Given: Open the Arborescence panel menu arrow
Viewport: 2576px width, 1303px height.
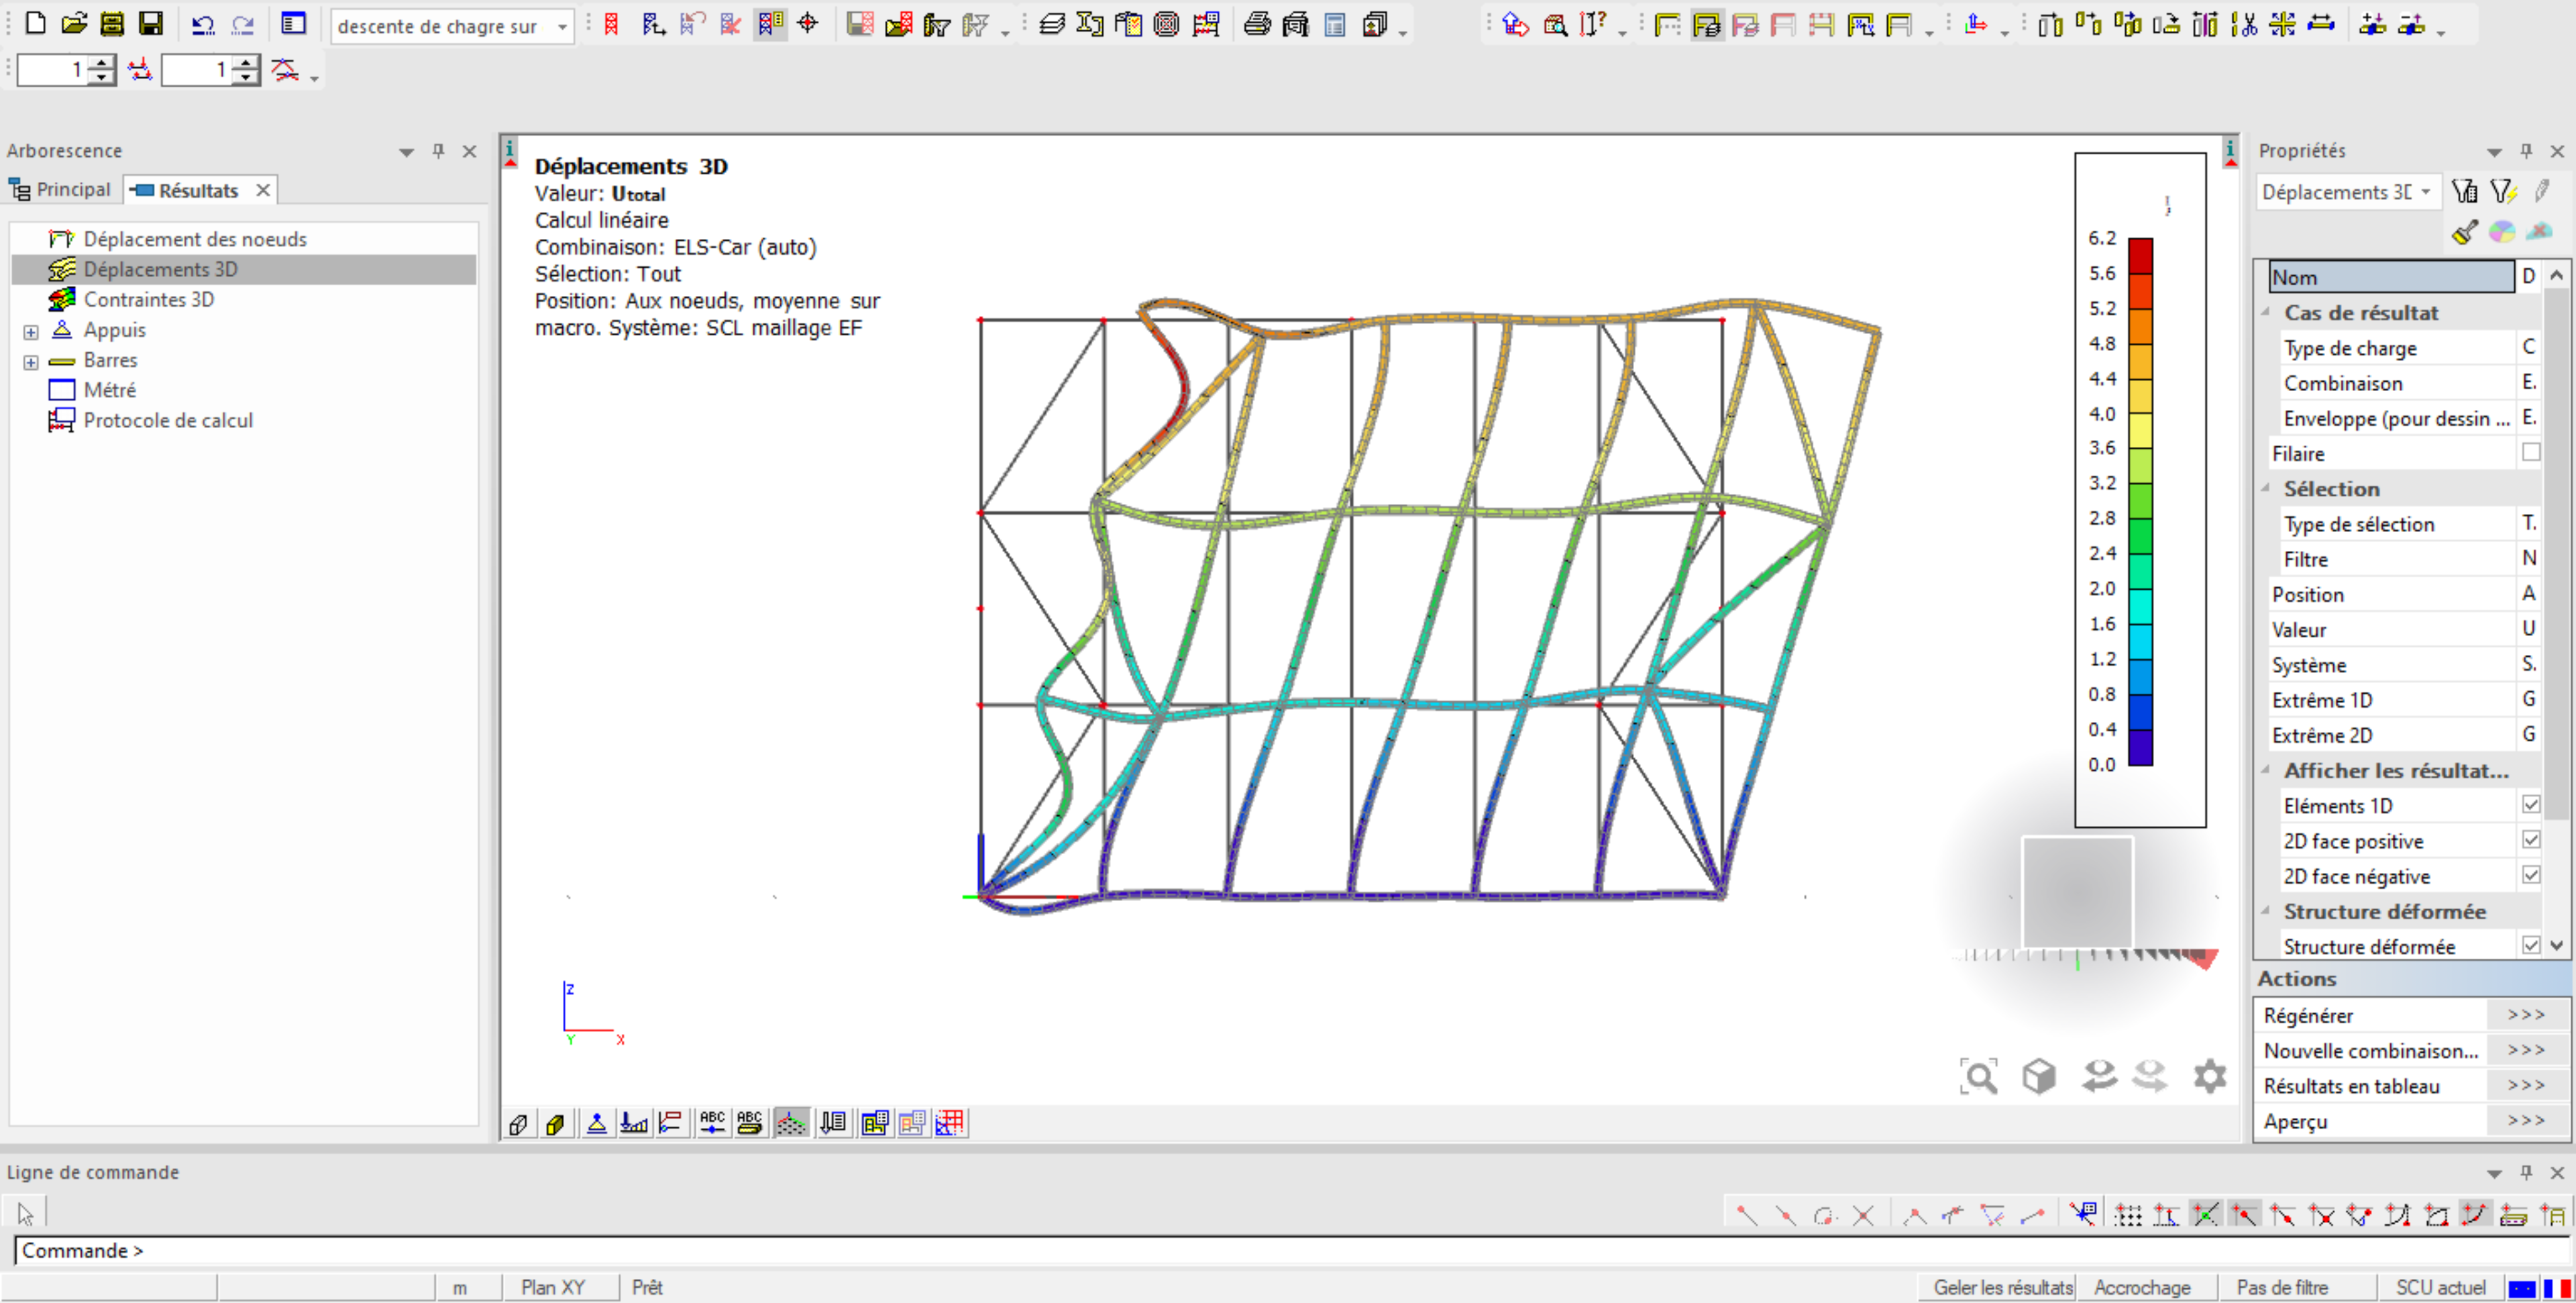Looking at the screenshot, I should (406, 152).
